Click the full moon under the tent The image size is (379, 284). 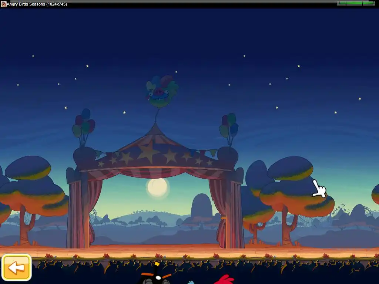pyautogui.click(x=157, y=187)
